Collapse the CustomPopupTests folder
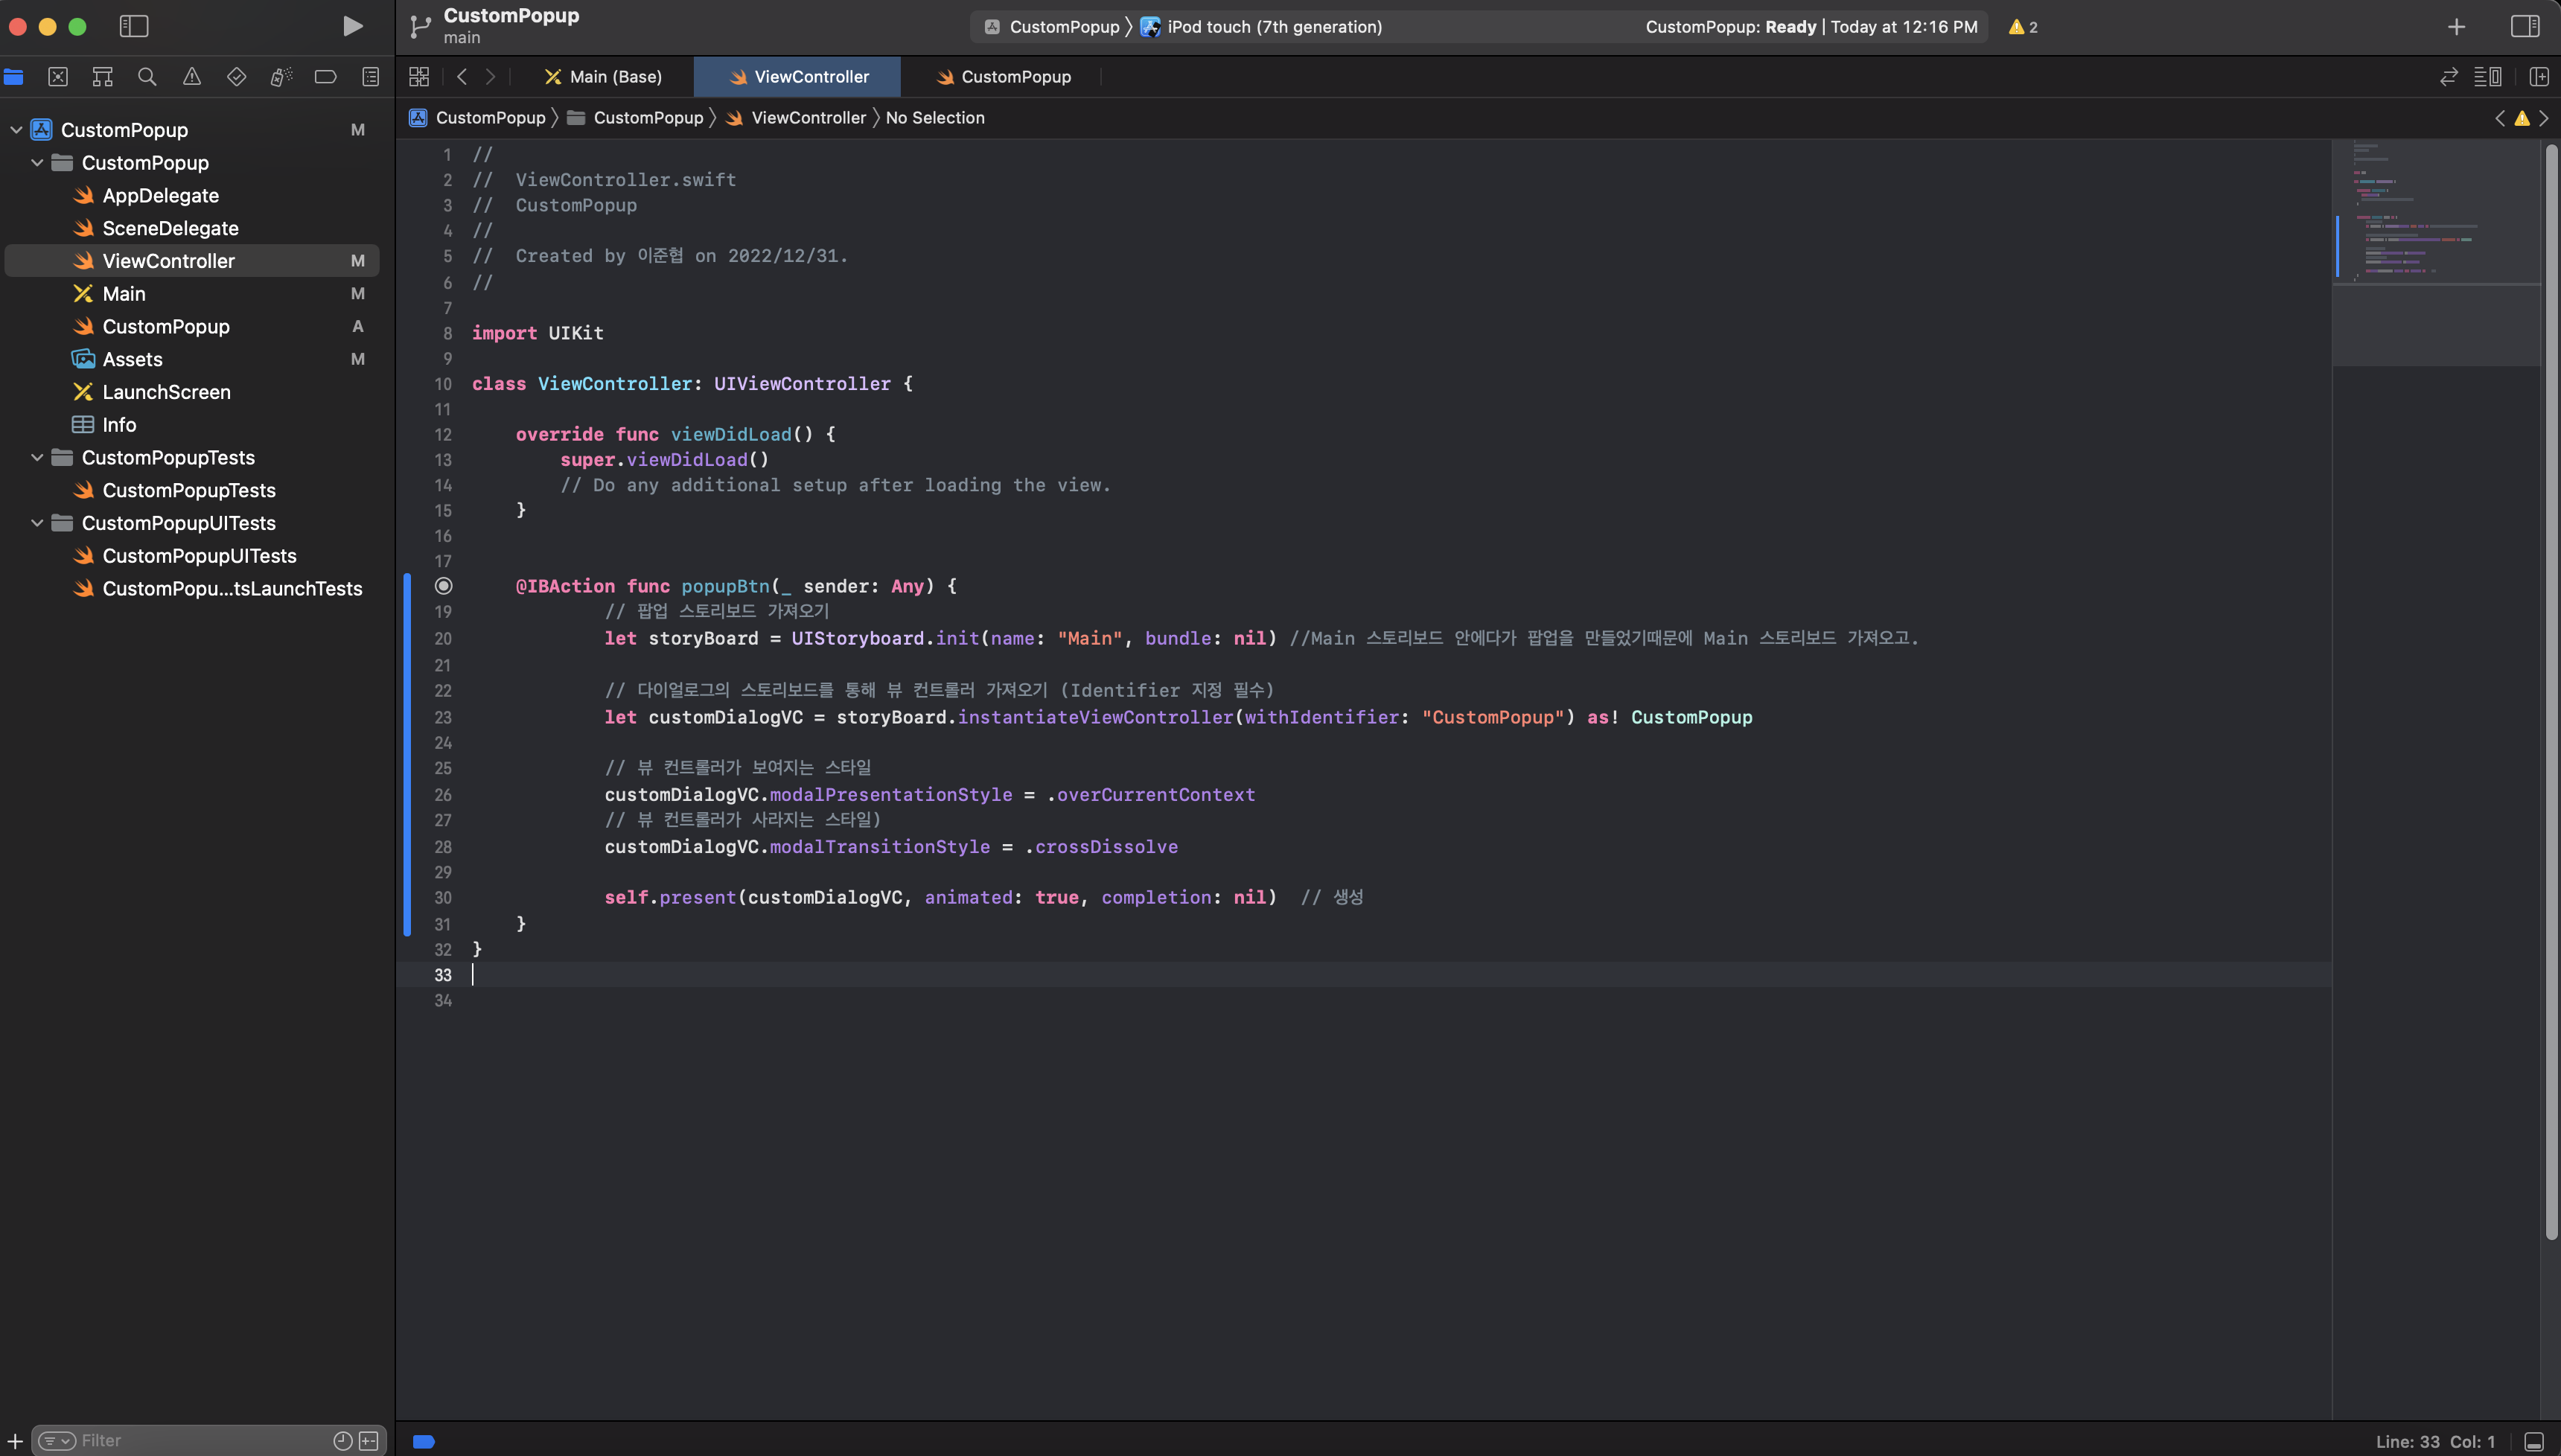 point(37,458)
